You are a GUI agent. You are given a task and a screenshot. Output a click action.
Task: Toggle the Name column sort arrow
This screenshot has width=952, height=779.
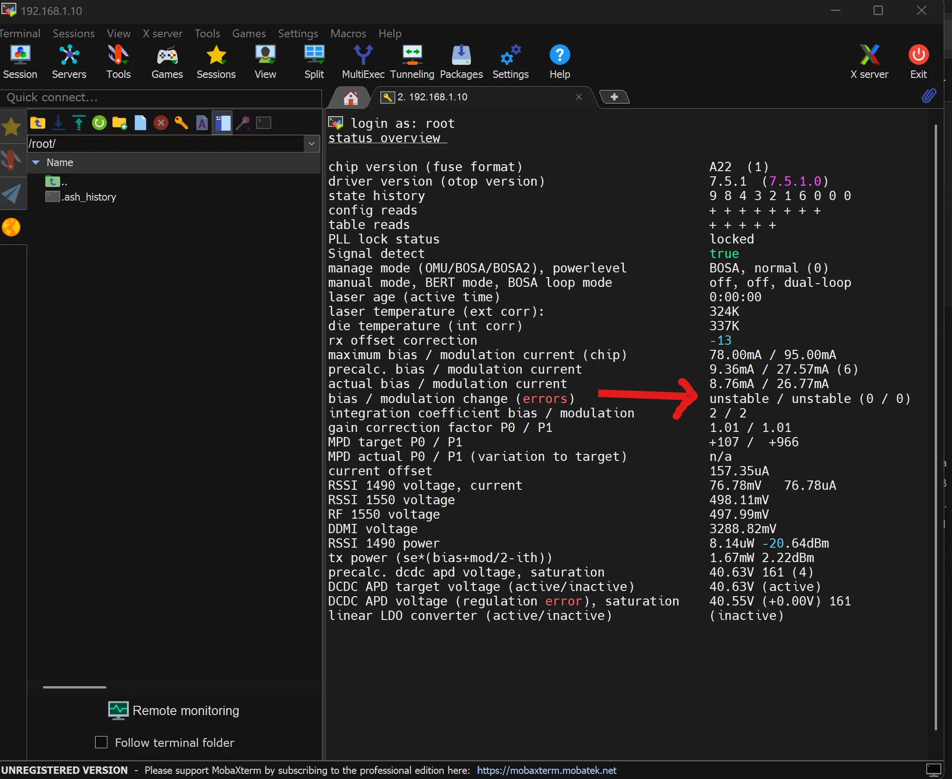tap(36, 163)
